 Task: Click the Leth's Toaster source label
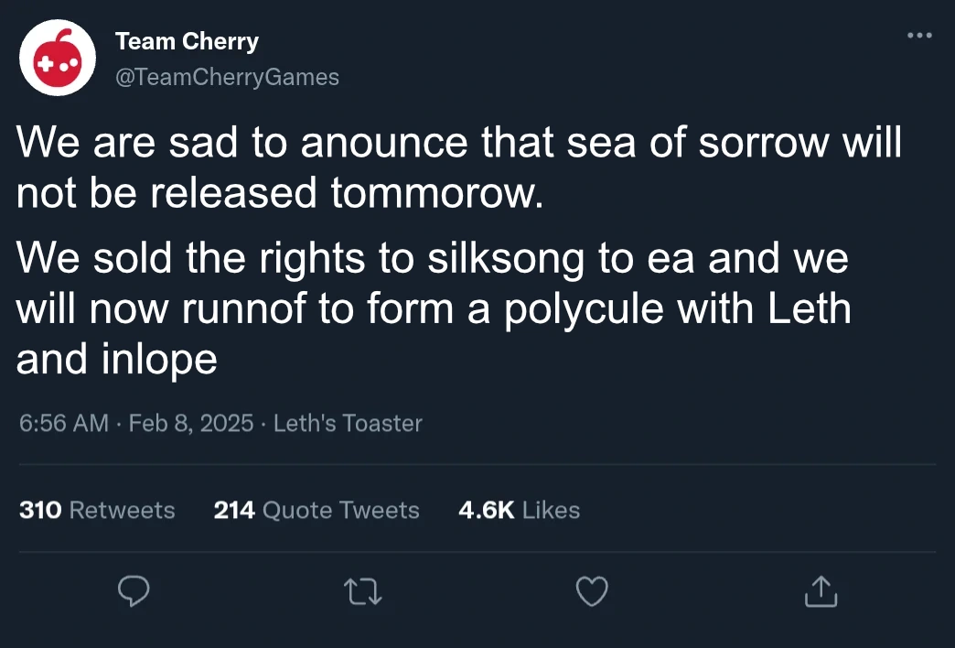coord(348,424)
